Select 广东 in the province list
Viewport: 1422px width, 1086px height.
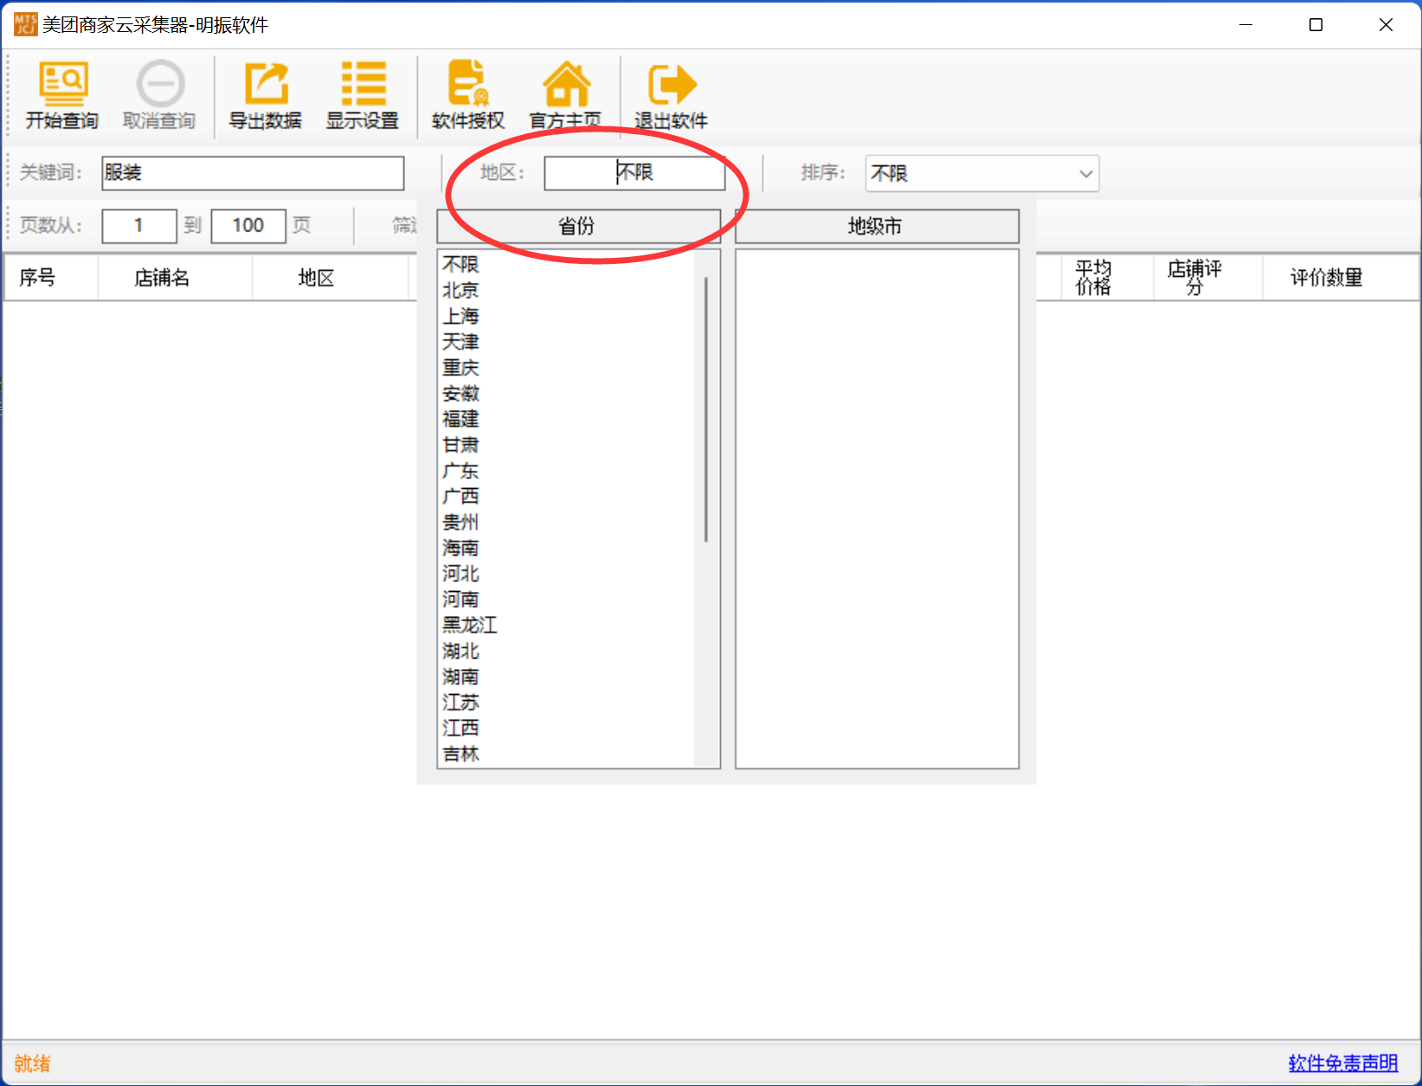(461, 471)
